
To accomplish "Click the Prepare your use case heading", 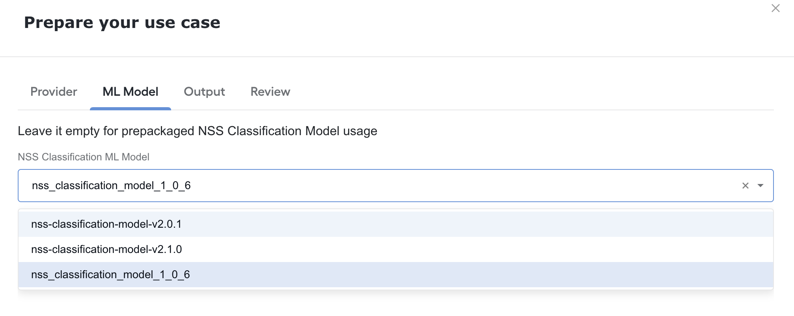I will click(122, 23).
